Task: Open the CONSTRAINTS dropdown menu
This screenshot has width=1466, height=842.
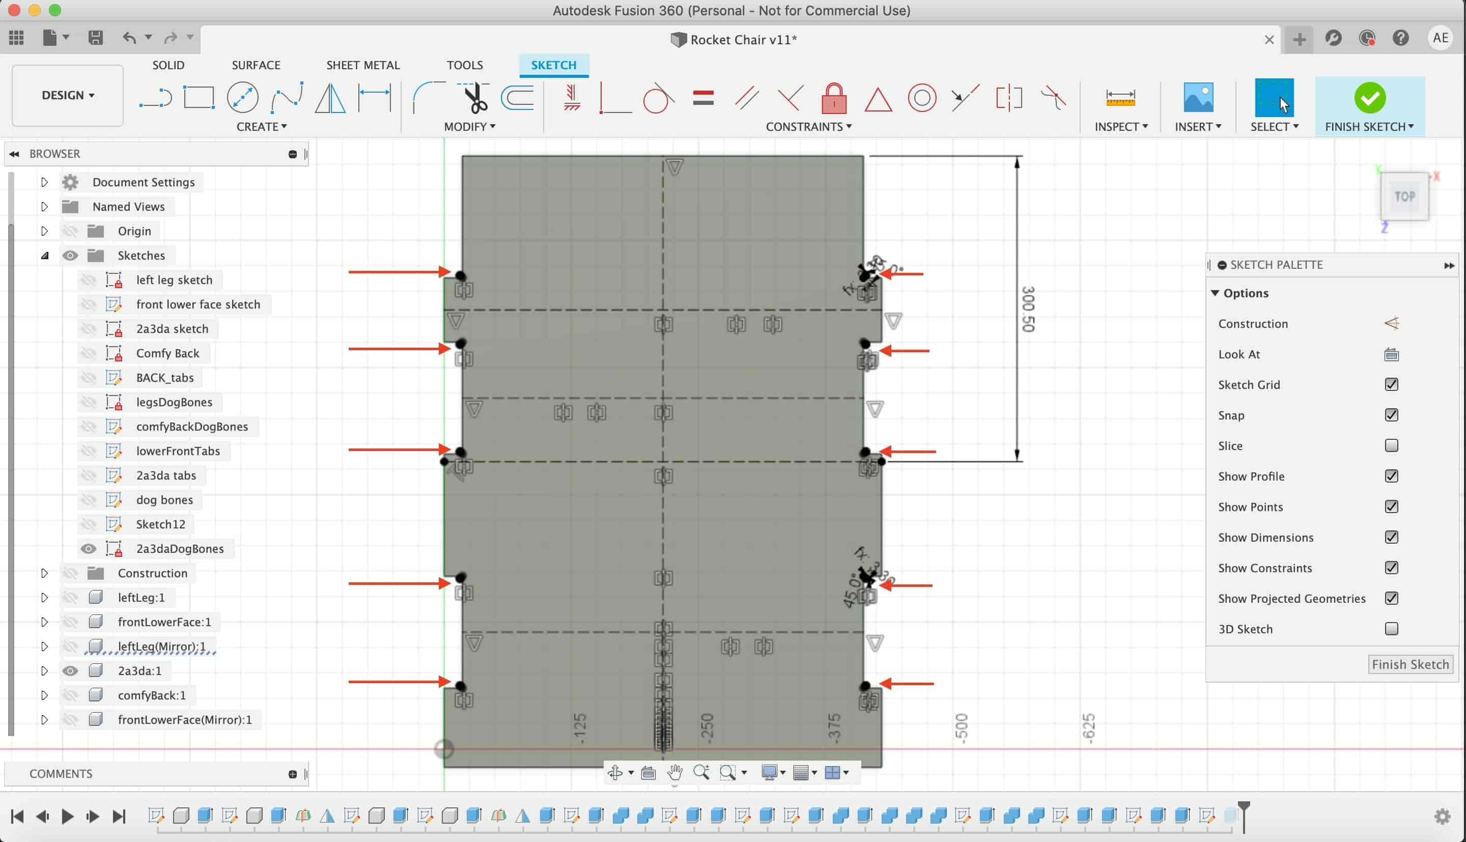Action: pos(808,127)
